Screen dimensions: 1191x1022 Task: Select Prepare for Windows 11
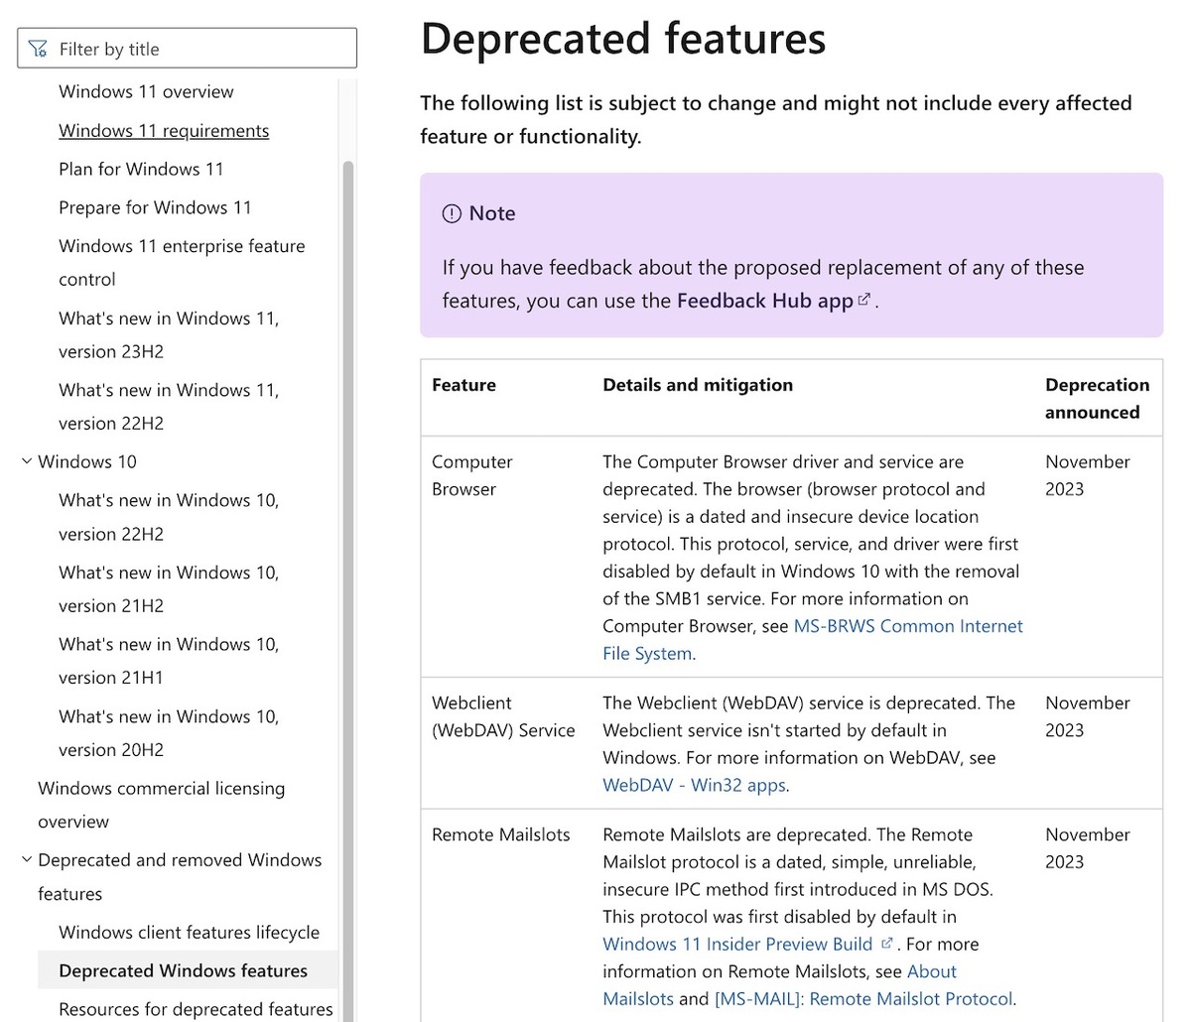point(155,207)
